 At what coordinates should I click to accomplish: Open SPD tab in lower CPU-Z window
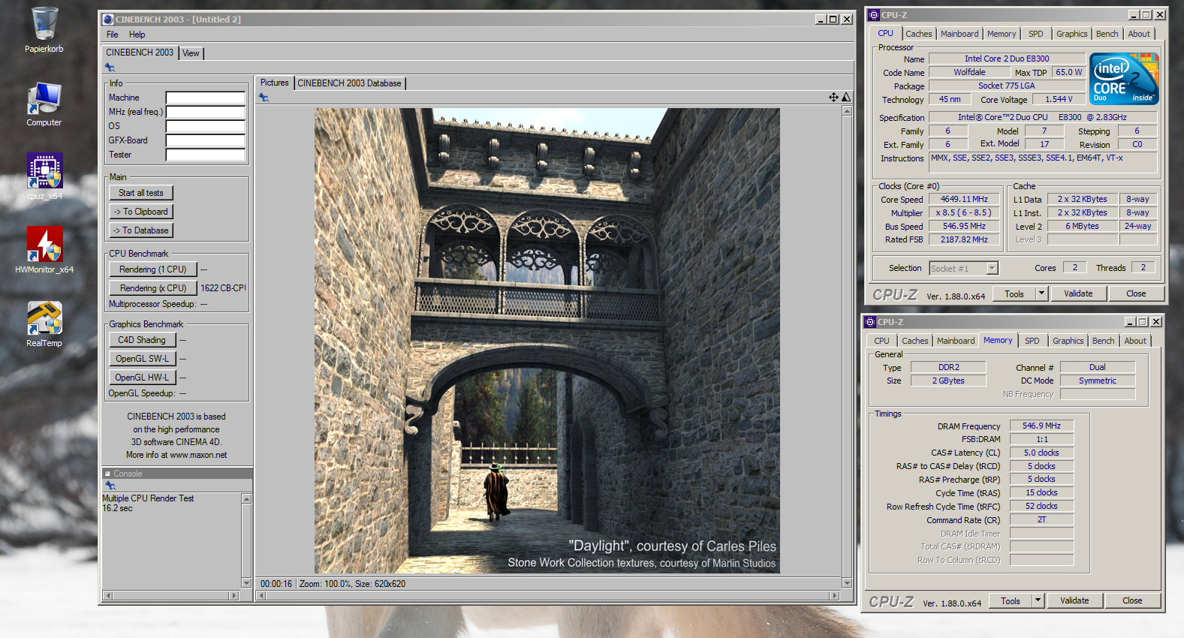tap(1032, 341)
